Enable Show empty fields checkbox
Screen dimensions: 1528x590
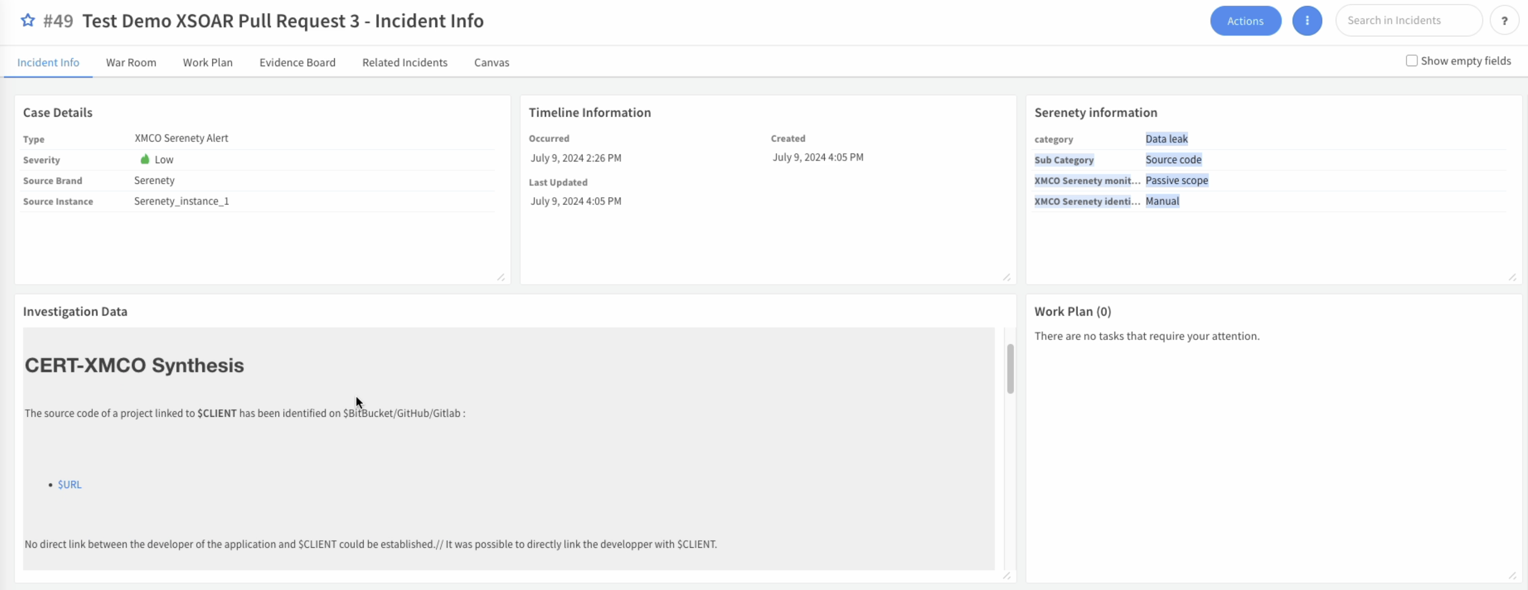point(1411,61)
